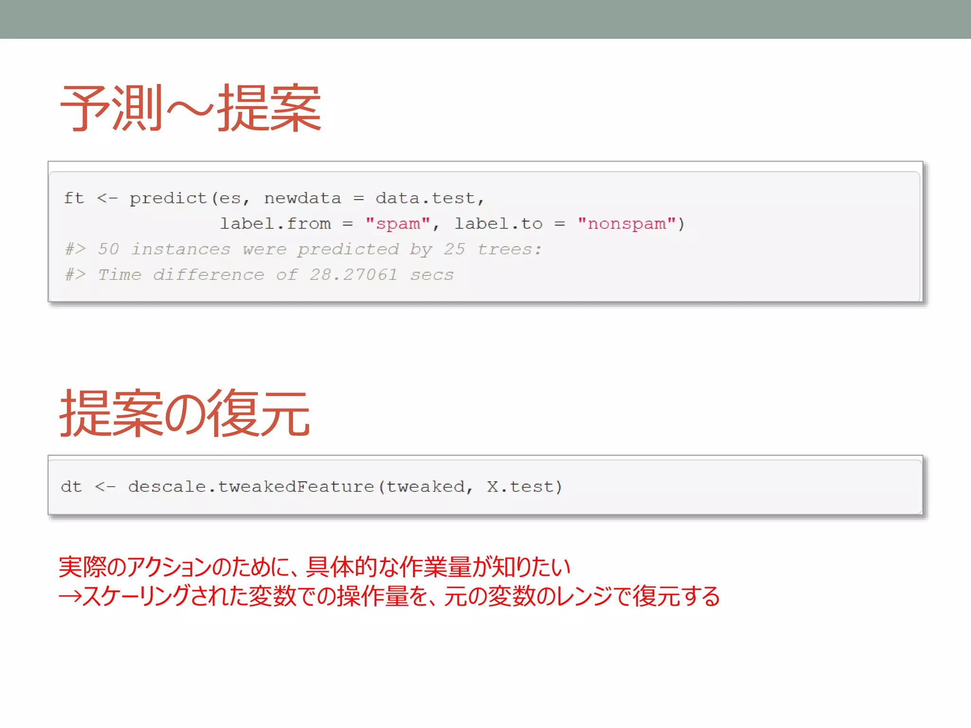This screenshot has width=971, height=728.
Task: Click the ft variable in first code block
Action: coord(73,198)
